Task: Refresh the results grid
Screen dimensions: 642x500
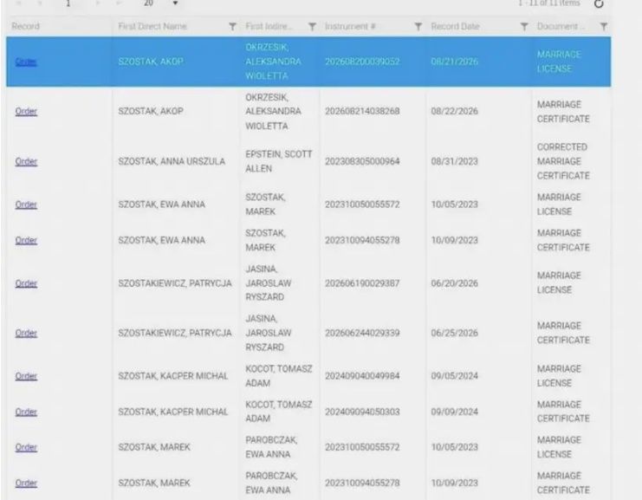Action: click(599, 3)
